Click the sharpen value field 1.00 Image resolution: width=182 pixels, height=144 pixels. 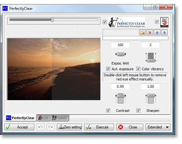pyautogui.click(x=151, y=86)
